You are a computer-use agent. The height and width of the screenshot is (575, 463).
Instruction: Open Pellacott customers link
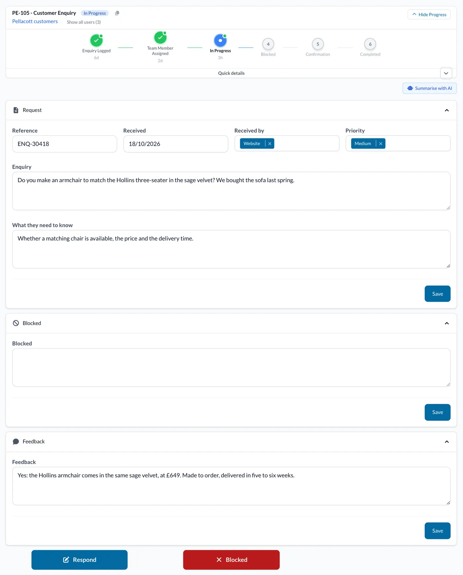coord(35,21)
